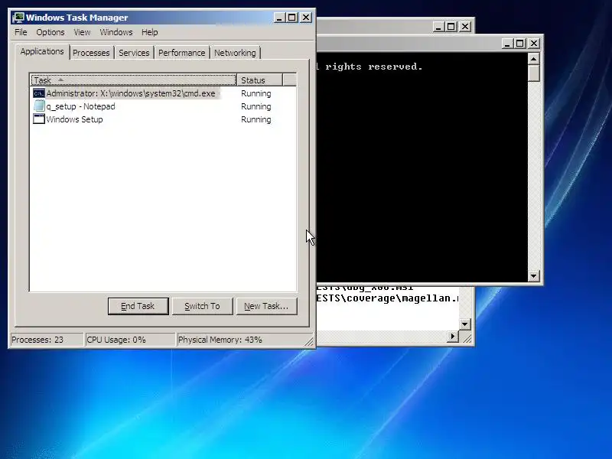Click the Notepad resize grip corner
612x459 pixels.
point(467,337)
